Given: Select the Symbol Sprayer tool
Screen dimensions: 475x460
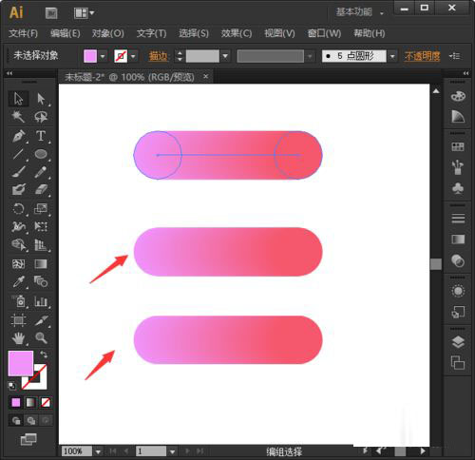Looking at the screenshot, I should pyautogui.click(x=19, y=301).
